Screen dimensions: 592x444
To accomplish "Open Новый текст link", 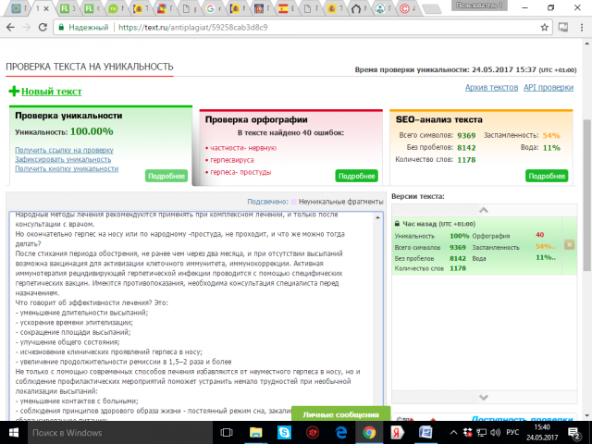I will click(52, 92).
